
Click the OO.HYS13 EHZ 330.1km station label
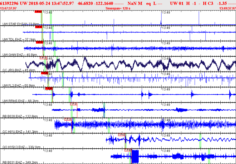pyautogui.click(x=21, y=147)
